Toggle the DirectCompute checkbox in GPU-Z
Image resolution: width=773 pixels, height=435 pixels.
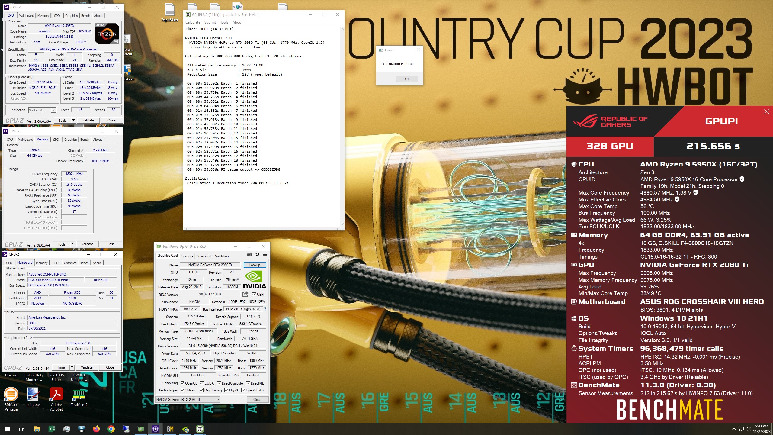click(x=219, y=383)
